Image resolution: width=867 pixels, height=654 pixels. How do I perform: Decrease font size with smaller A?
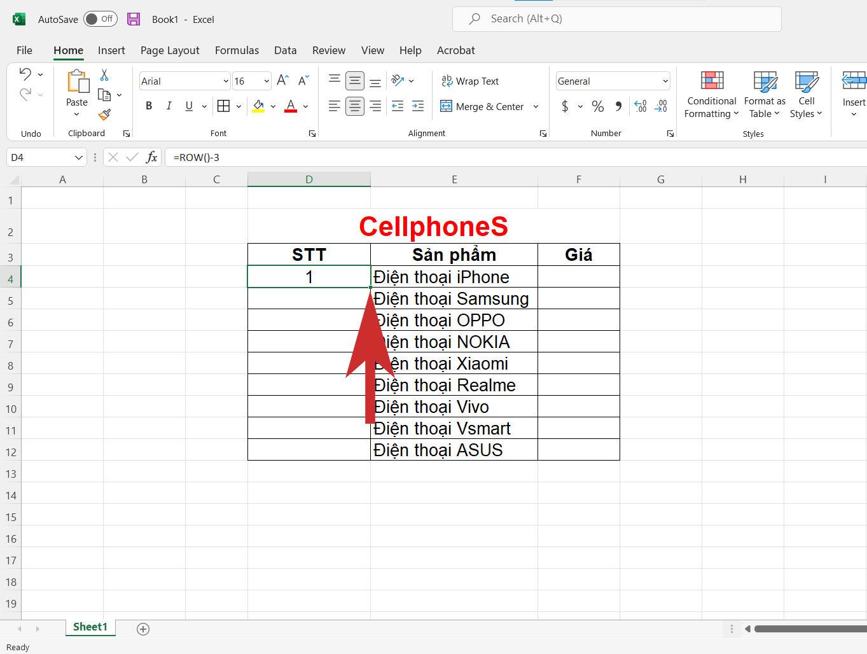point(303,80)
